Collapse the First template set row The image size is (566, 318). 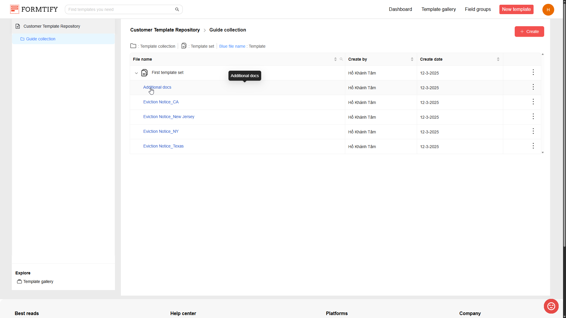[136, 73]
